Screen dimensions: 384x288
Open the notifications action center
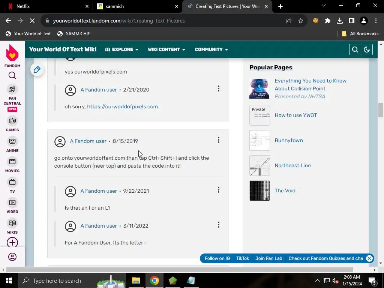(x=372, y=280)
